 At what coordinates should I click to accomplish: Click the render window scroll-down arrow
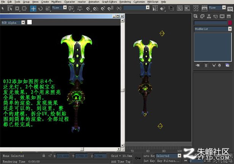(x=123, y=145)
